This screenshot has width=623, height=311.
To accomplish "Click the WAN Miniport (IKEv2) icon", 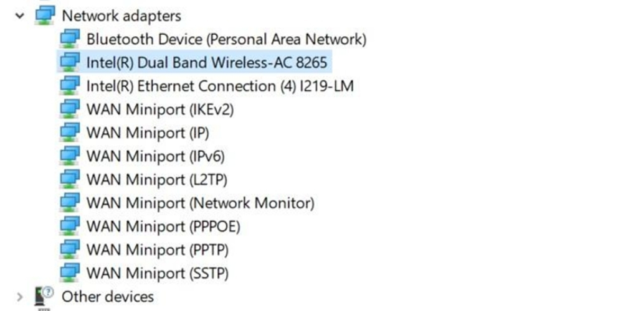I will tap(70, 109).
